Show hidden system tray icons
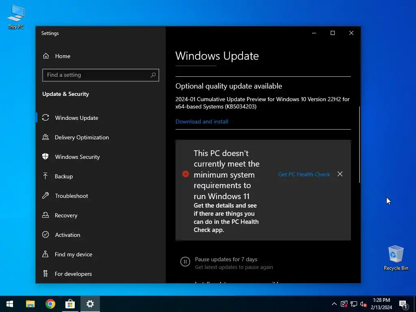Image resolution: width=416 pixels, height=312 pixels. pyautogui.click(x=334, y=304)
